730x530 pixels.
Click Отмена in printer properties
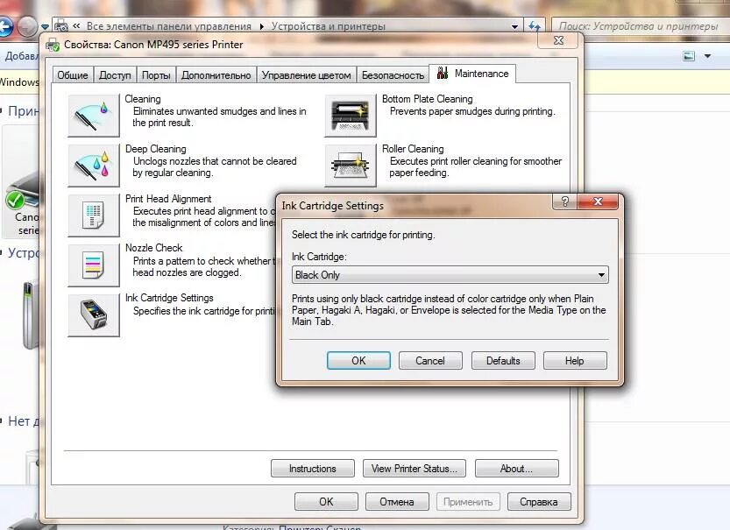pyautogui.click(x=397, y=502)
